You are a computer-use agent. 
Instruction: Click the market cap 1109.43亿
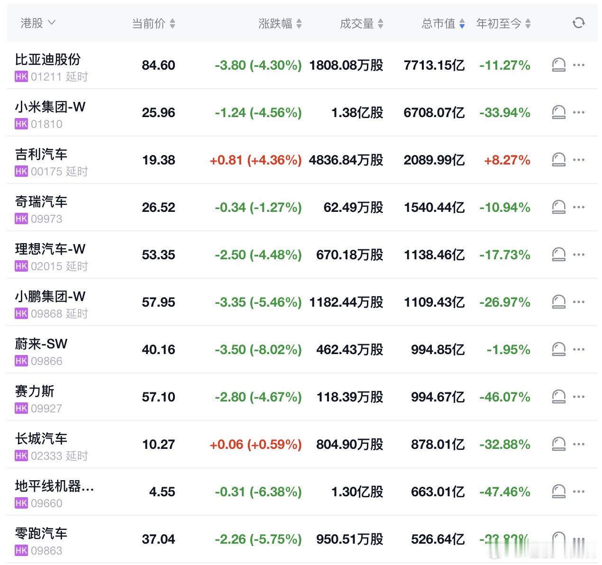click(x=434, y=302)
